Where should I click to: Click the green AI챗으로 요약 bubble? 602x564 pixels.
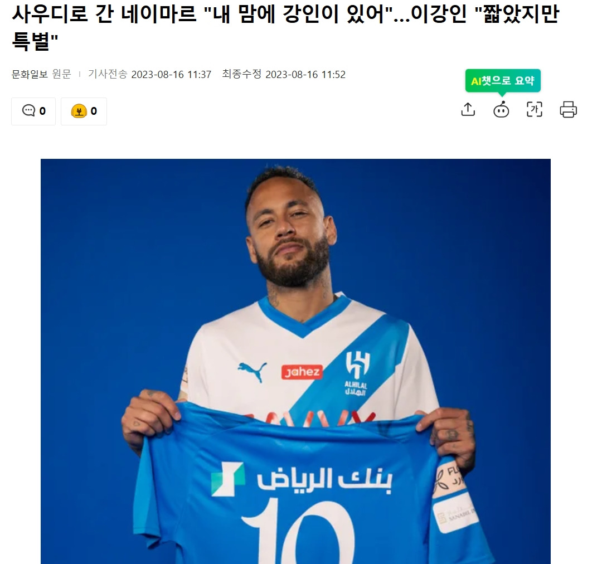[x=503, y=81]
